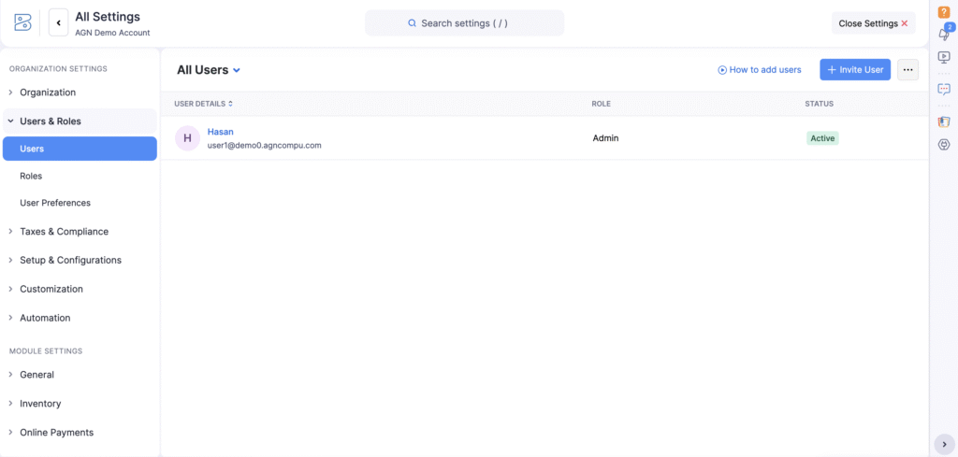Open the video tutorials screen icon
The image size is (958, 457).
click(944, 57)
